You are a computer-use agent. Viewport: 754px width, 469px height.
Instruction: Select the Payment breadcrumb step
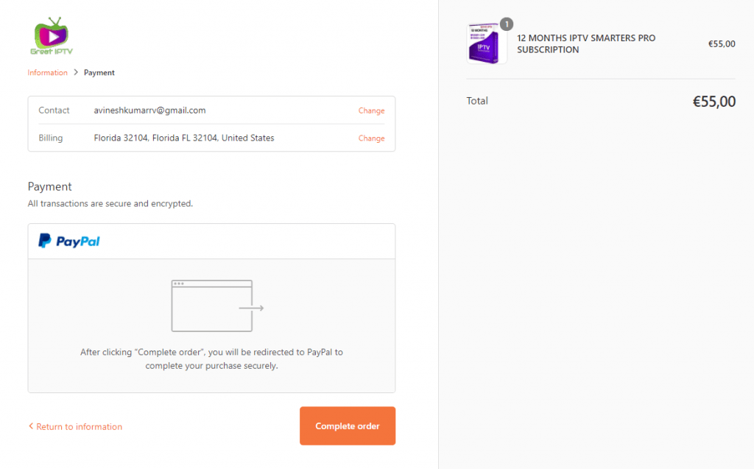pos(99,73)
